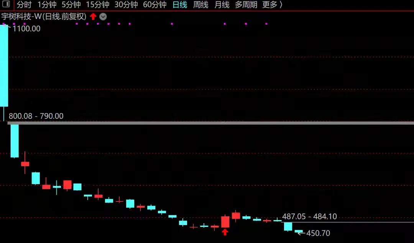
Task: Select the 60分钟 period tab
Action: (x=155, y=5)
